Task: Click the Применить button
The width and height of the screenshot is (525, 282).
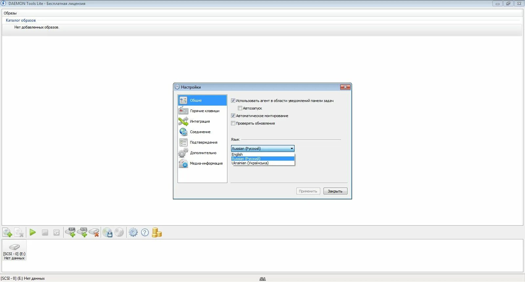Action: click(308, 191)
